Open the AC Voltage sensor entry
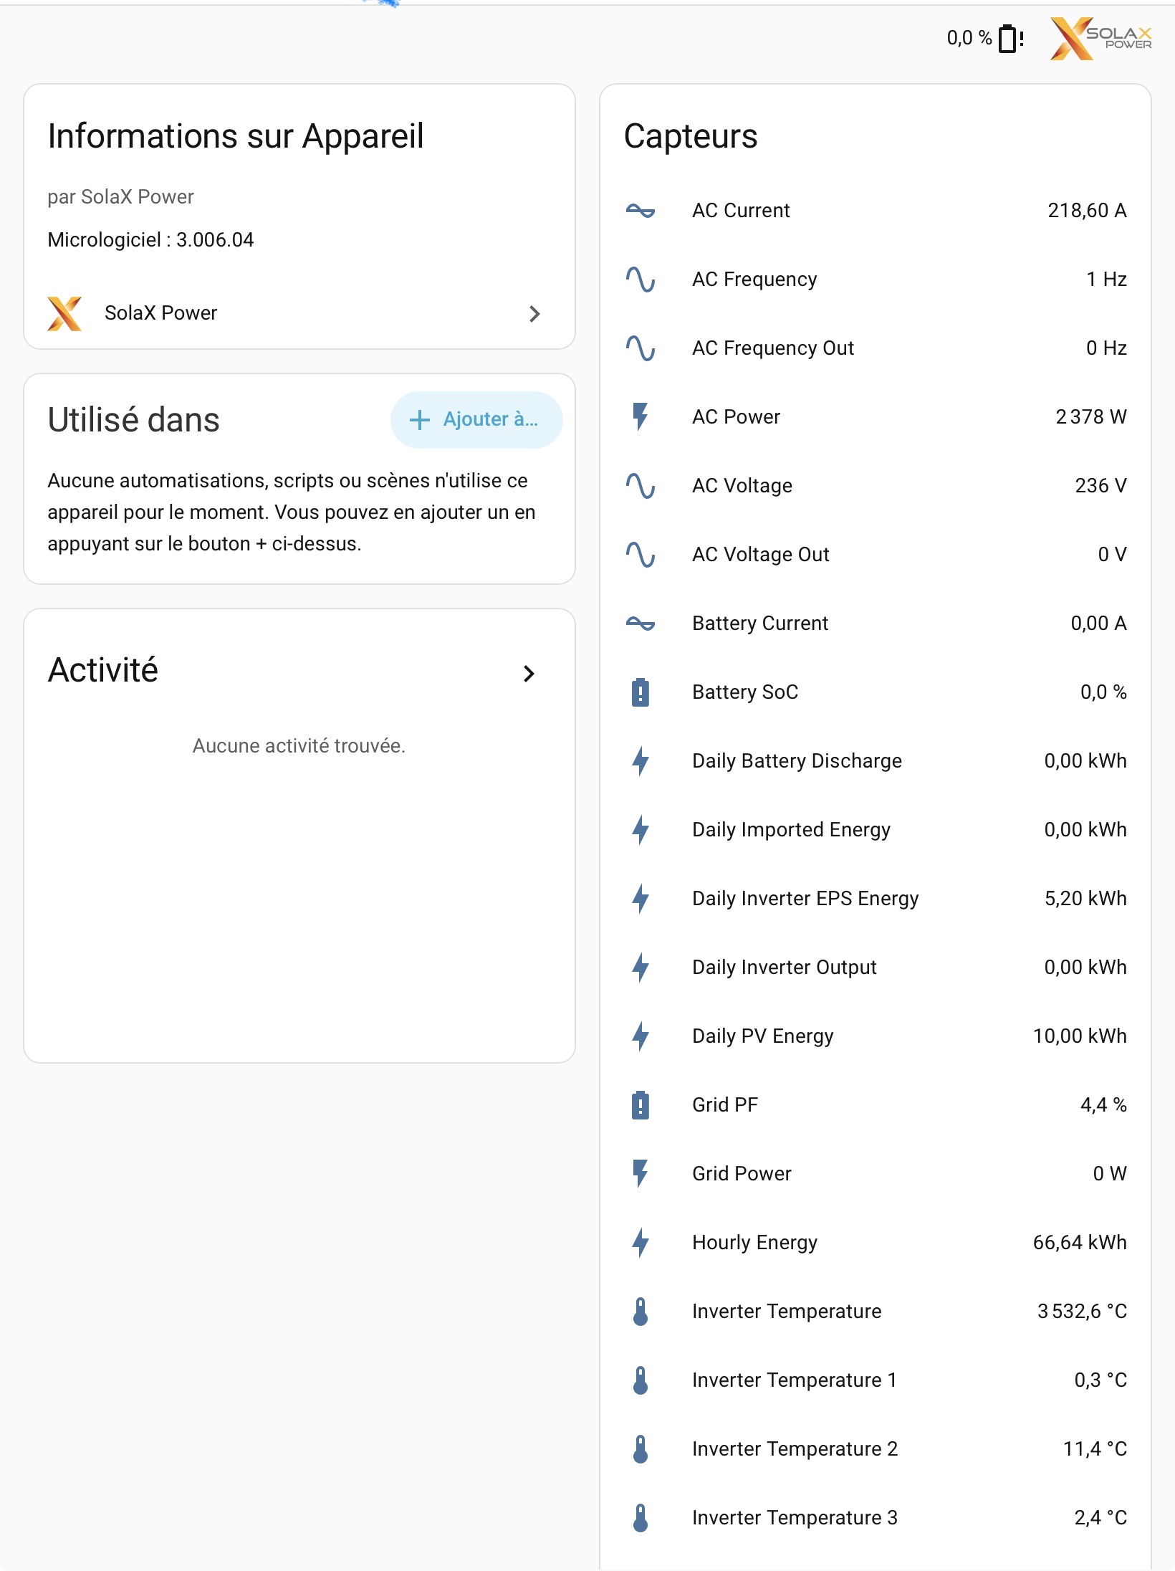Screen dimensions: 1175x1571 876,486
